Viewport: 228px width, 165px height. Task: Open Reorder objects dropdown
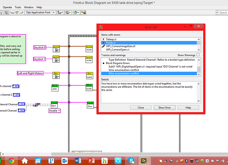pos(76,13)
